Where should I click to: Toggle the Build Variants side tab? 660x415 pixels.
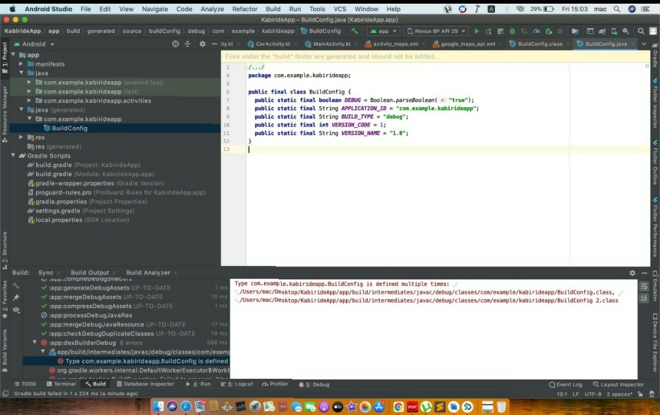pyautogui.click(x=5, y=350)
